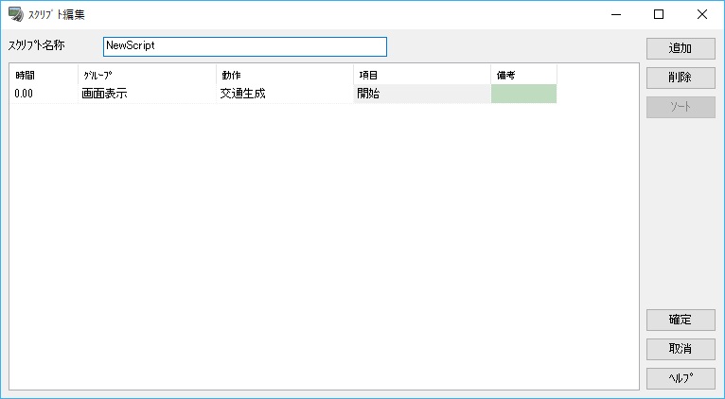Cancel with the 取消 button

(681, 349)
